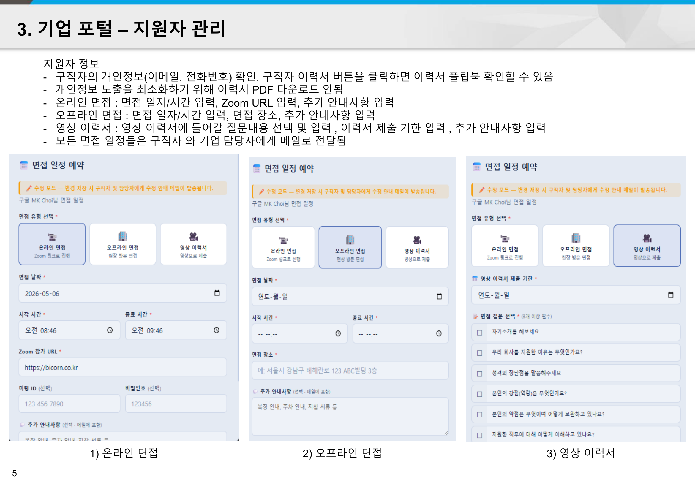Select 온라인 면접 card in right panel
The width and height of the screenshot is (695, 481).
click(505, 246)
